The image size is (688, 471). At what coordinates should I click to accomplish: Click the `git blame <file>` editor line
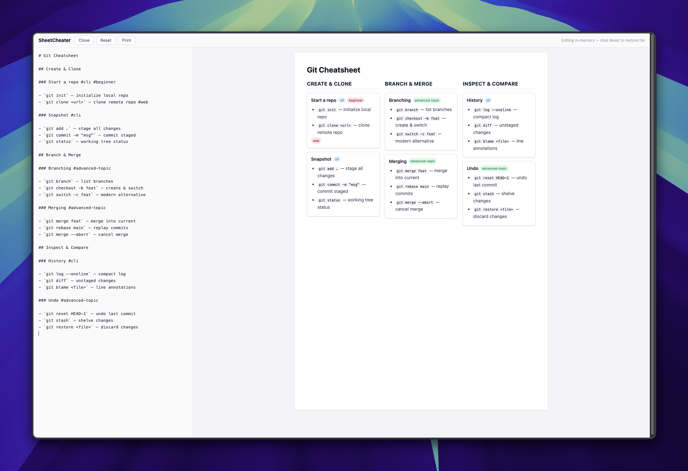[x=87, y=287]
